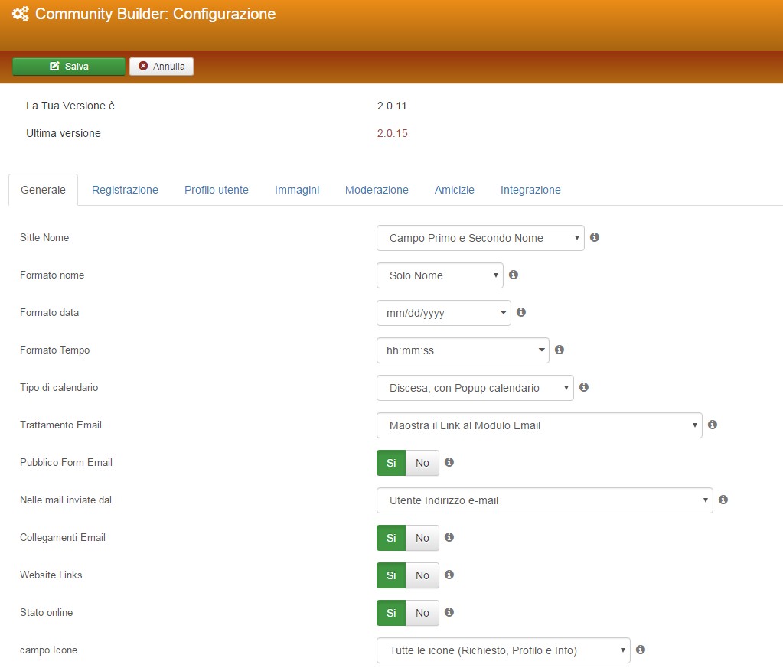Click the Community Builder: Configurazione title
The height and width of the screenshot is (668, 783).
tap(155, 14)
